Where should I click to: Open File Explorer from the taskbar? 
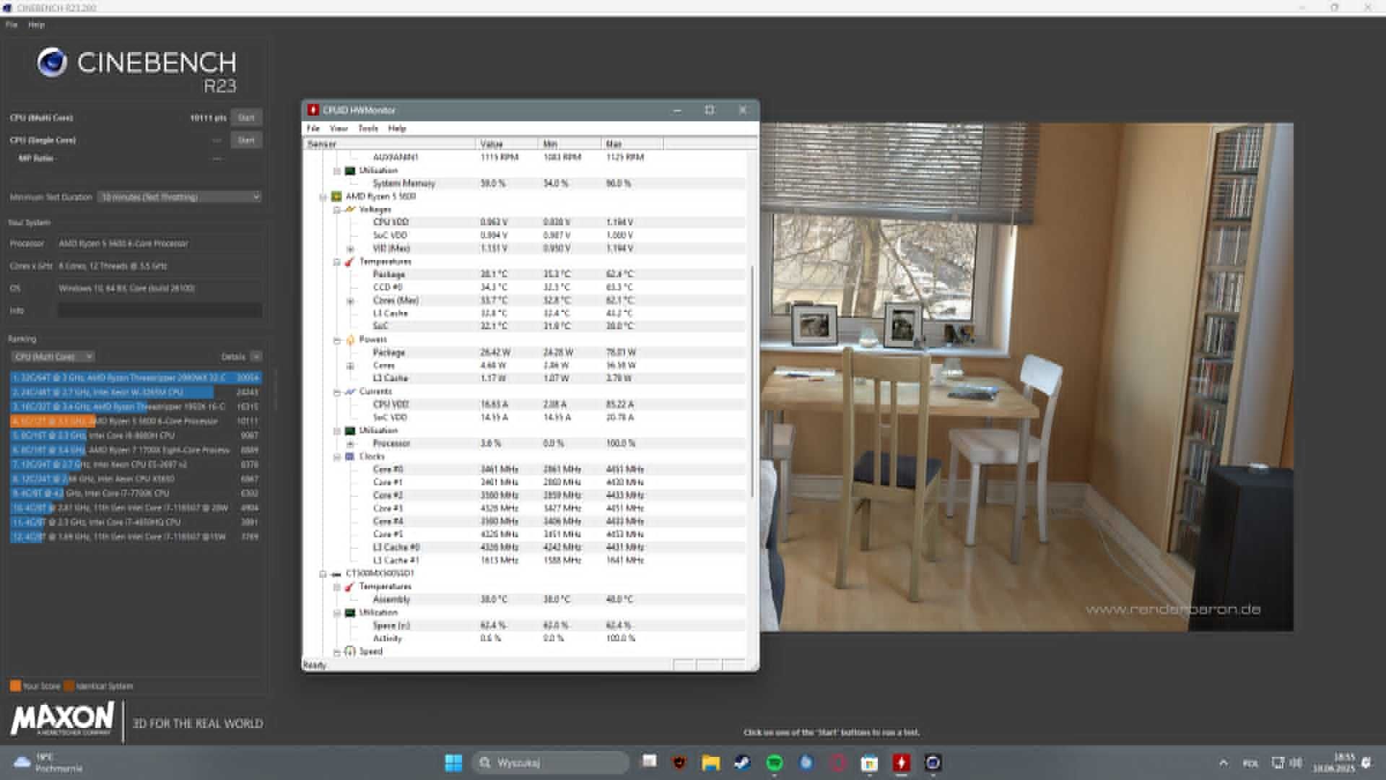710,763
